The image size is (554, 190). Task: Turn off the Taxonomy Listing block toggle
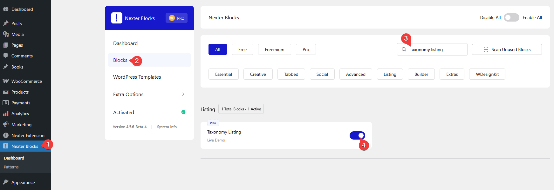[357, 135]
